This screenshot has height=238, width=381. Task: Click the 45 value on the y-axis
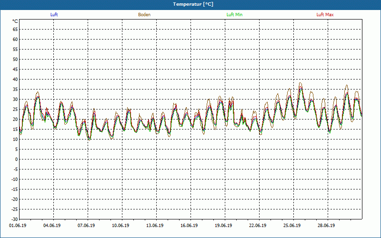click(15, 69)
